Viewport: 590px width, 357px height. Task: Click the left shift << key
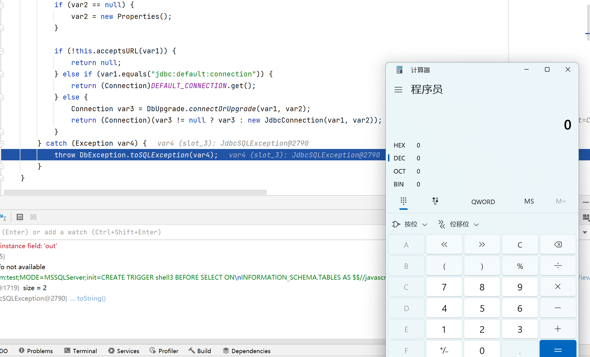444,245
